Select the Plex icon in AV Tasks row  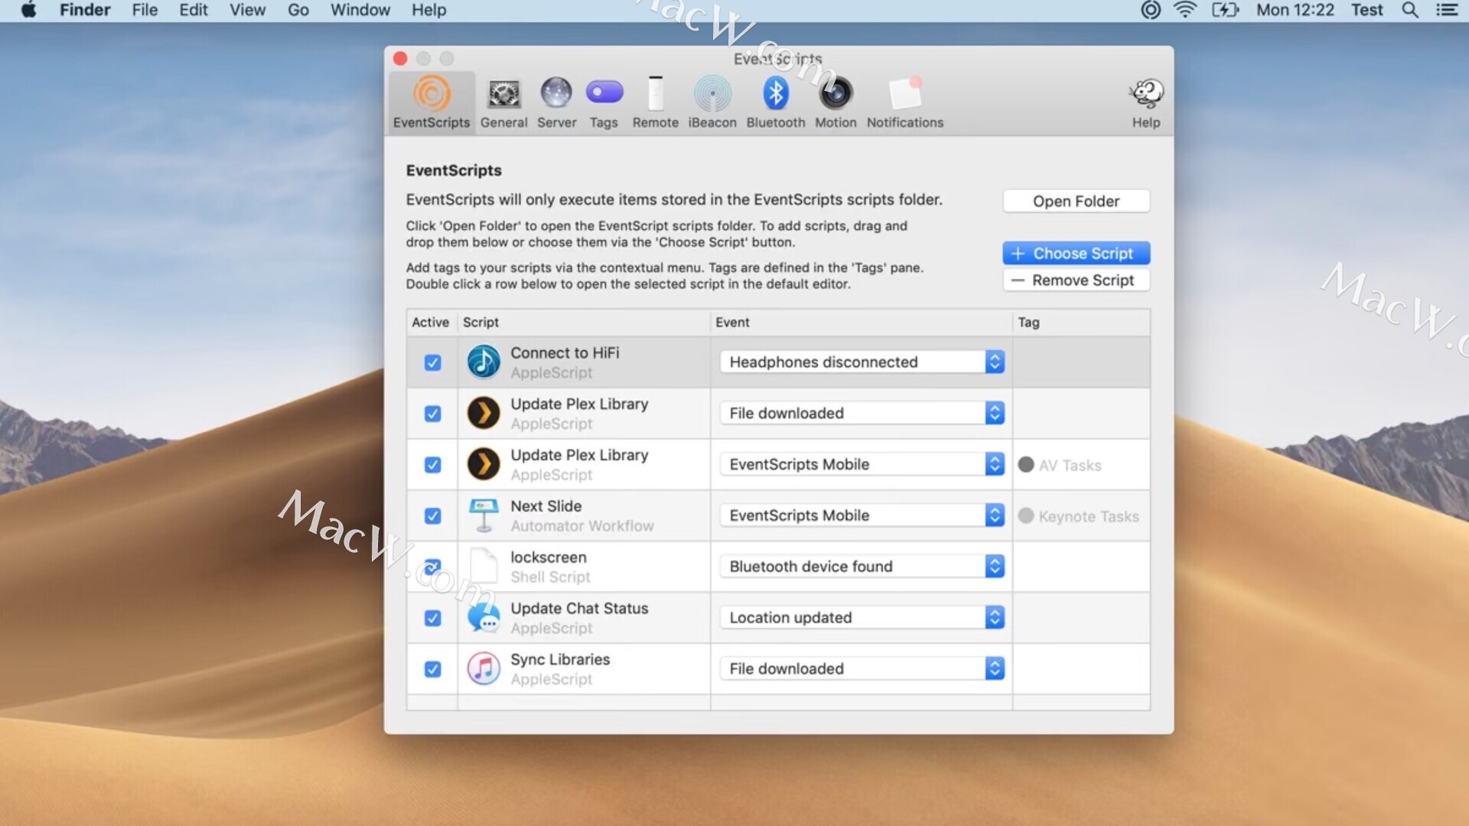484,464
